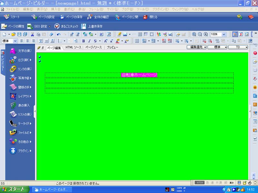
Task: Center-align the text
Action: pos(27,41)
